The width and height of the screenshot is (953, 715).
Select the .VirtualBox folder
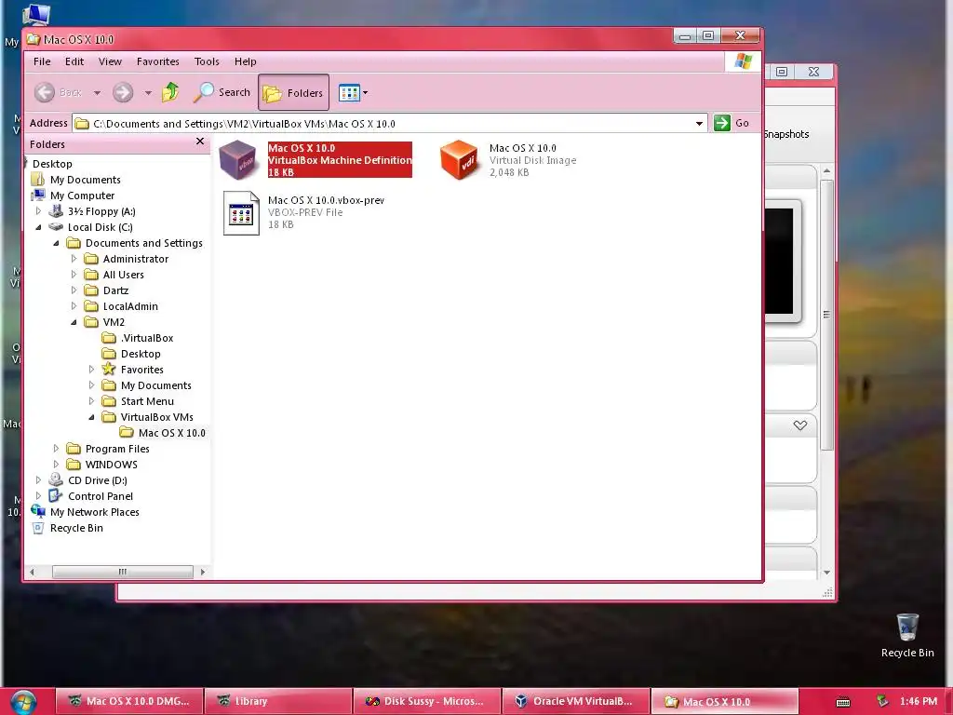tap(146, 337)
